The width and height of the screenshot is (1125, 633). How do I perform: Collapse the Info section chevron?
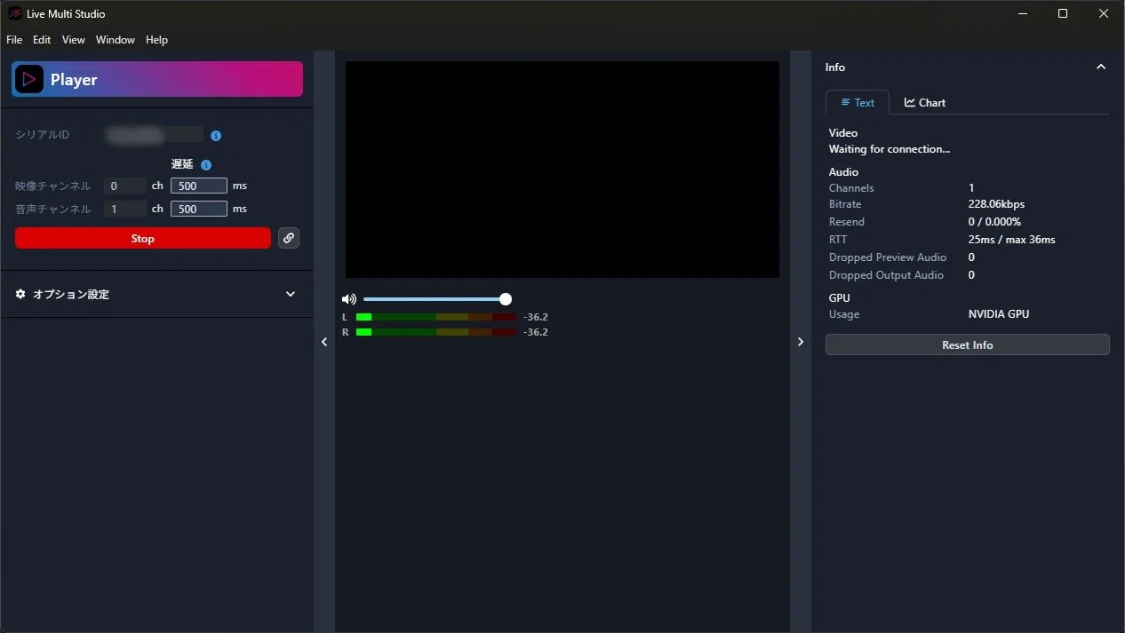click(x=1101, y=67)
